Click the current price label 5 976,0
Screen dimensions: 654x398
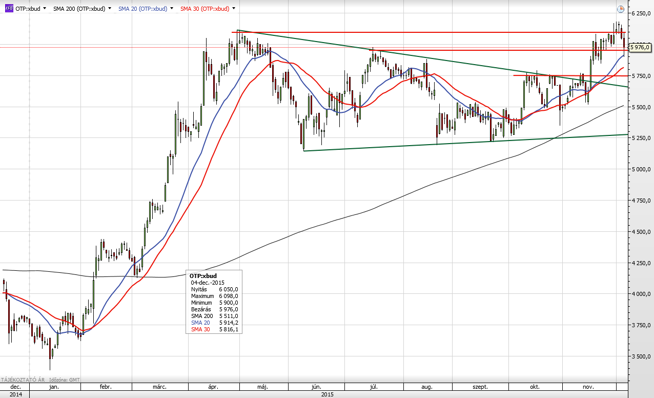tap(640, 47)
